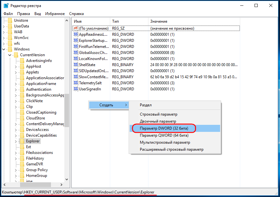Image resolution: width=280 pixels, height=197 pixels.
Task: Click the Explorer folder icon in tree
Action: coord(22,141)
